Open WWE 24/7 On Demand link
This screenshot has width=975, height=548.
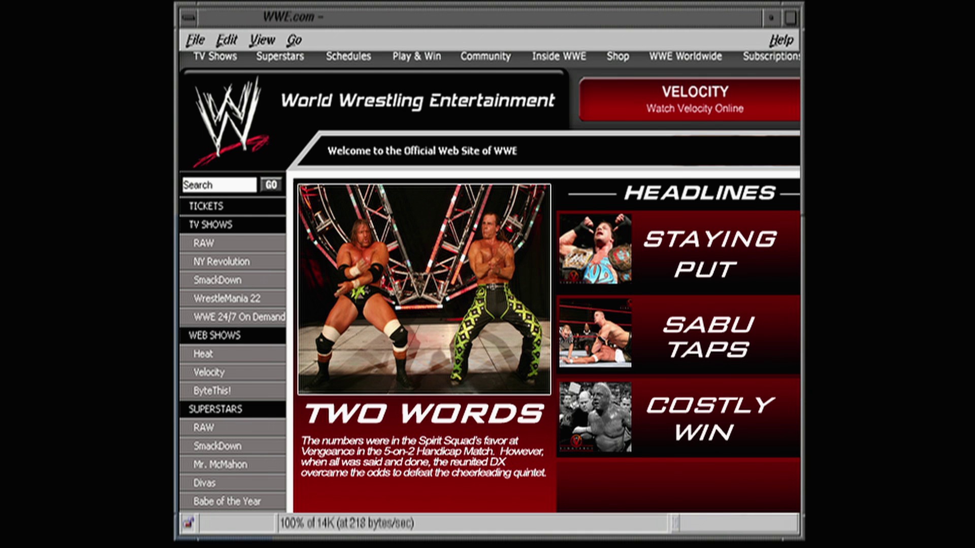coord(233,317)
